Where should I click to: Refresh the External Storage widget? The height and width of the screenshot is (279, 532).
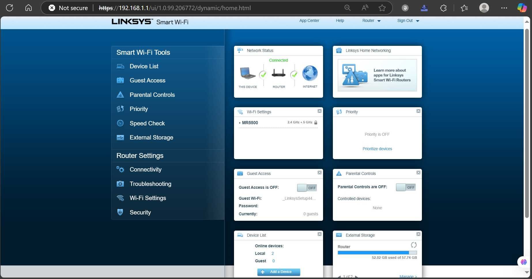[x=414, y=245]
